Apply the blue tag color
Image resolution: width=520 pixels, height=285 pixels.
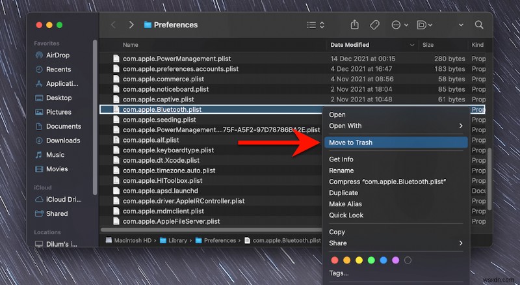click(x=383, y=260)
